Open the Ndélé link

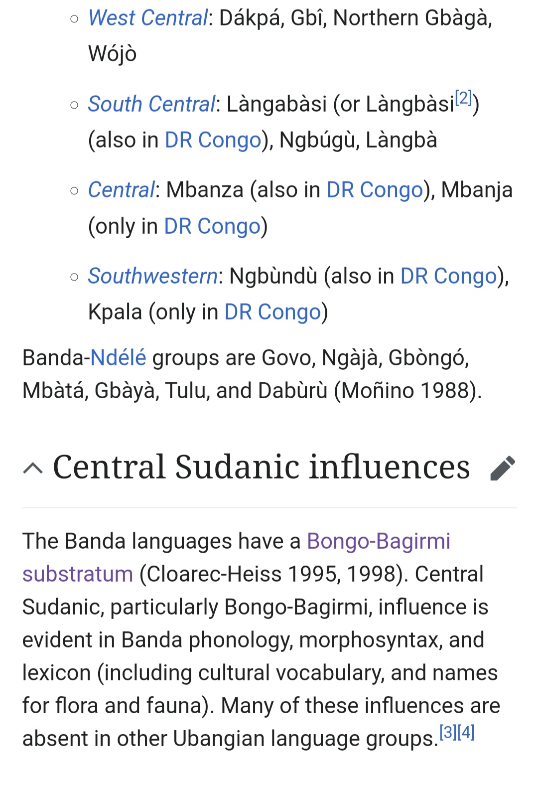pos(119,358)
